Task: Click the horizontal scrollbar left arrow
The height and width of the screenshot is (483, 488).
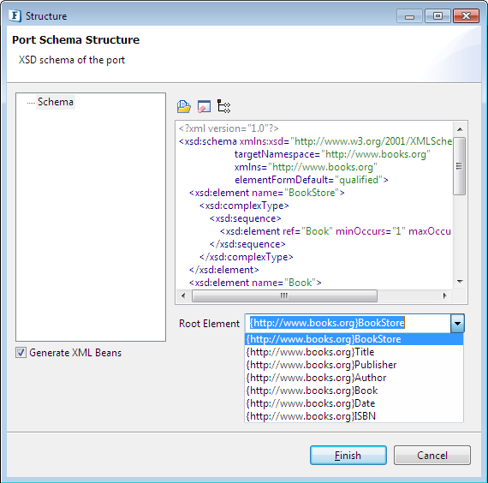Action: 183,295
